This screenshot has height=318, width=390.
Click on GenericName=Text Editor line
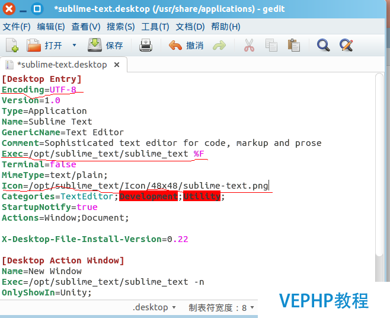point(63,132)
